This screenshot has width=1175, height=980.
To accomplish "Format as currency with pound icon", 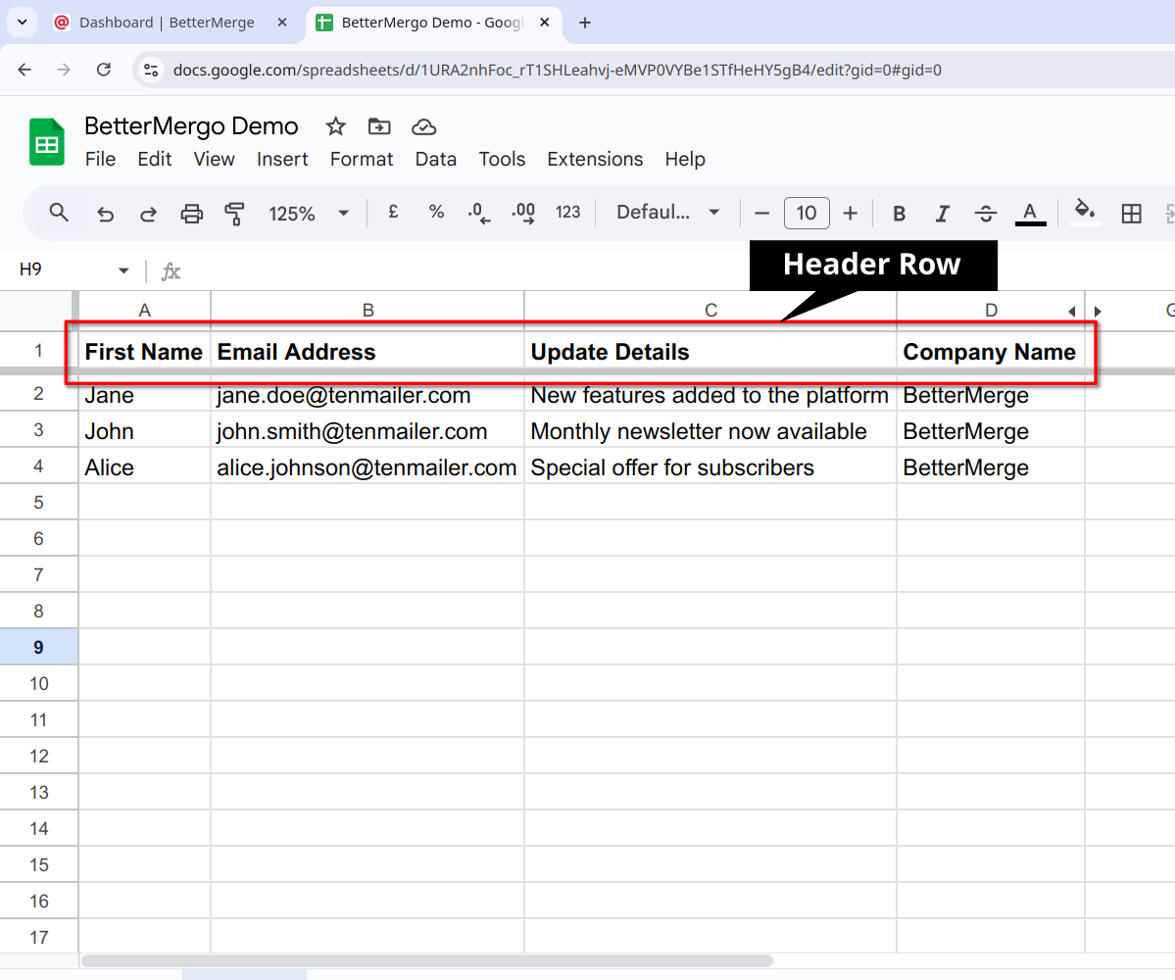I will click(x=393, y=213).
